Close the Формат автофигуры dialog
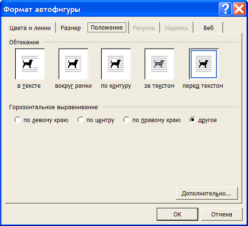The image size is (248, 226). point(239,9)
